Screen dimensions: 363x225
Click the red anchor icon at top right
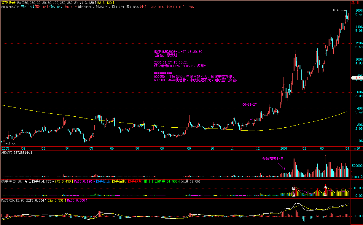click(353, 3)
